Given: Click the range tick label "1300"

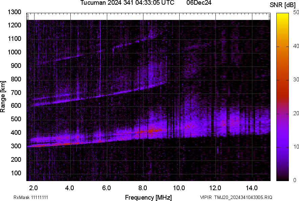Looking at the screenshot, I should click(14, 12).
